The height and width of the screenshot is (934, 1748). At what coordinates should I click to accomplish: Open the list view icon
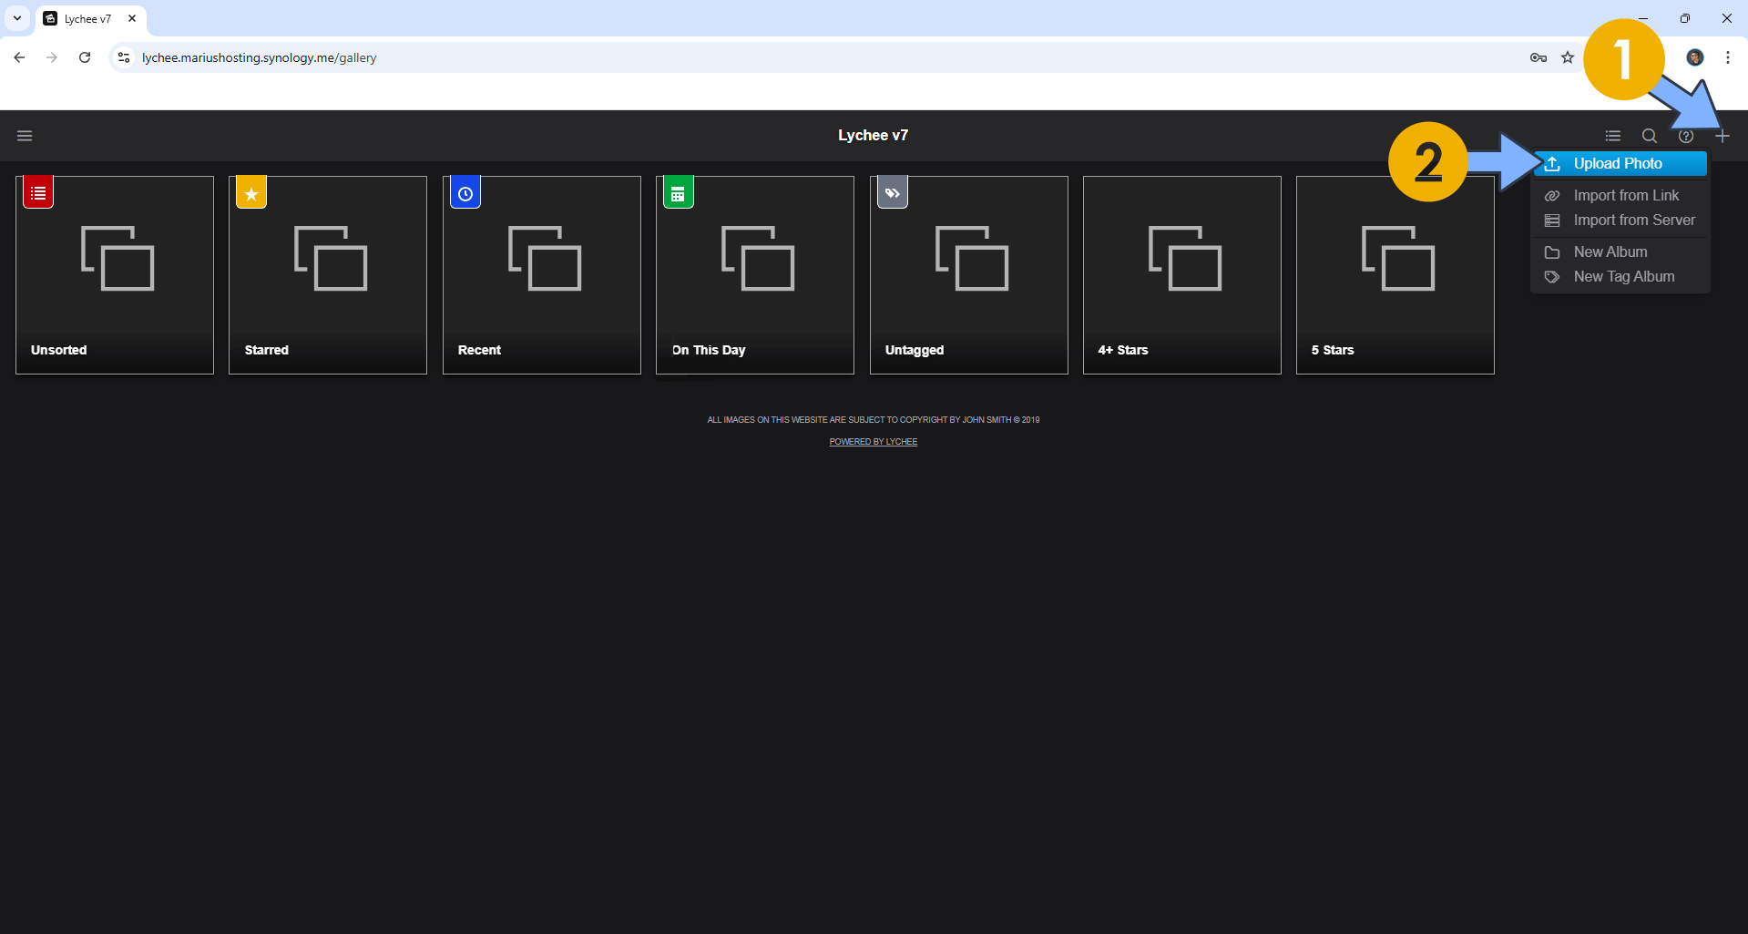pos(1612,135)
